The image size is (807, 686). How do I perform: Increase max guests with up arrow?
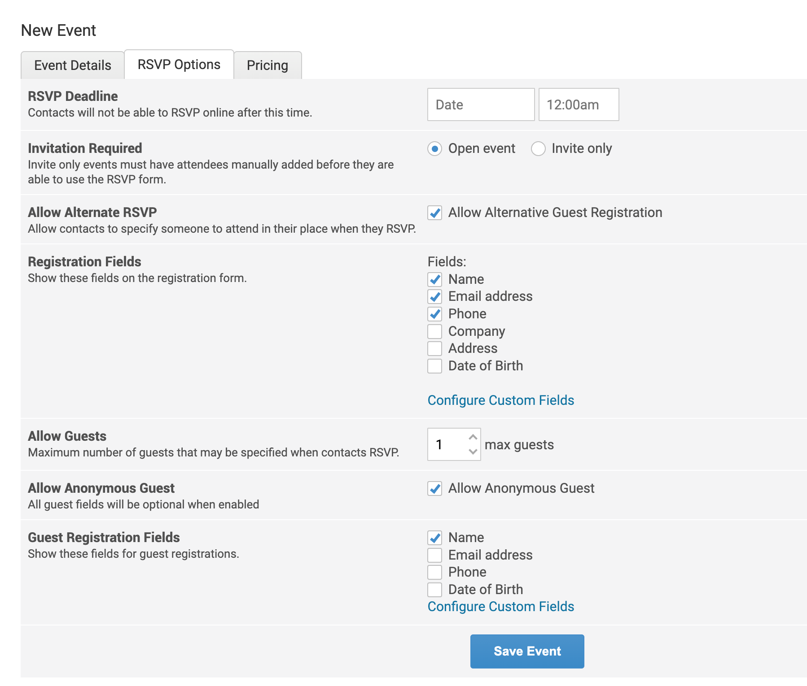(473, 437)
